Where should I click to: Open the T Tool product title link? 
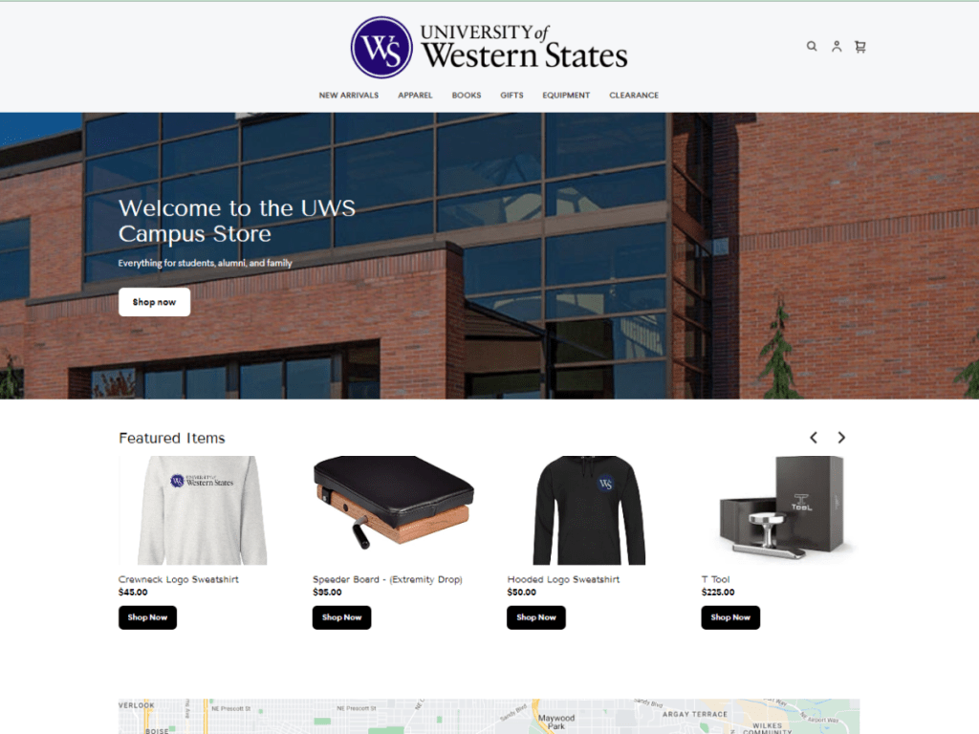715,579
